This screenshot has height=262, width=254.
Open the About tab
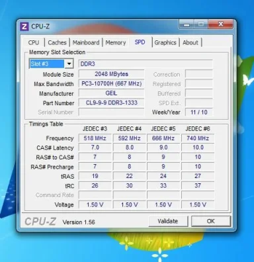[x=190, y=42]
